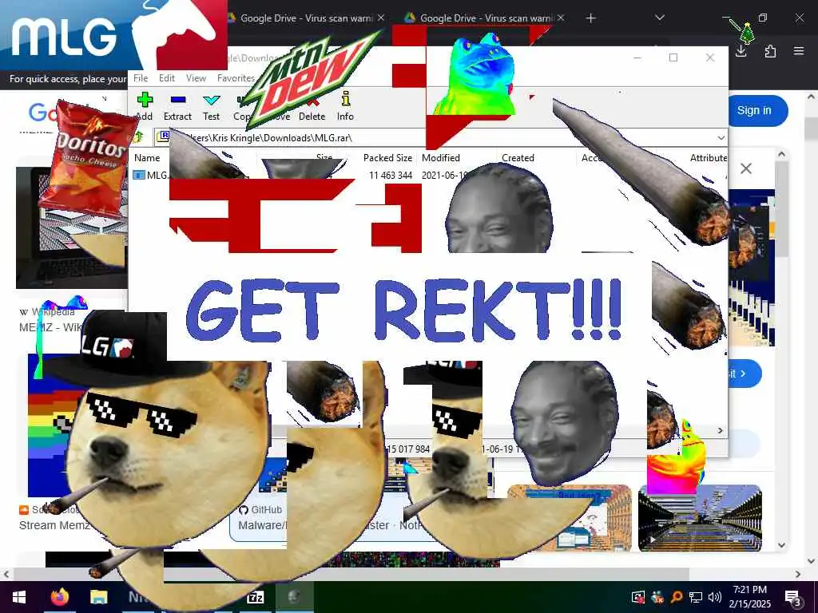Click the 7-Zip Extract toolbar icon

click(178, 100)
